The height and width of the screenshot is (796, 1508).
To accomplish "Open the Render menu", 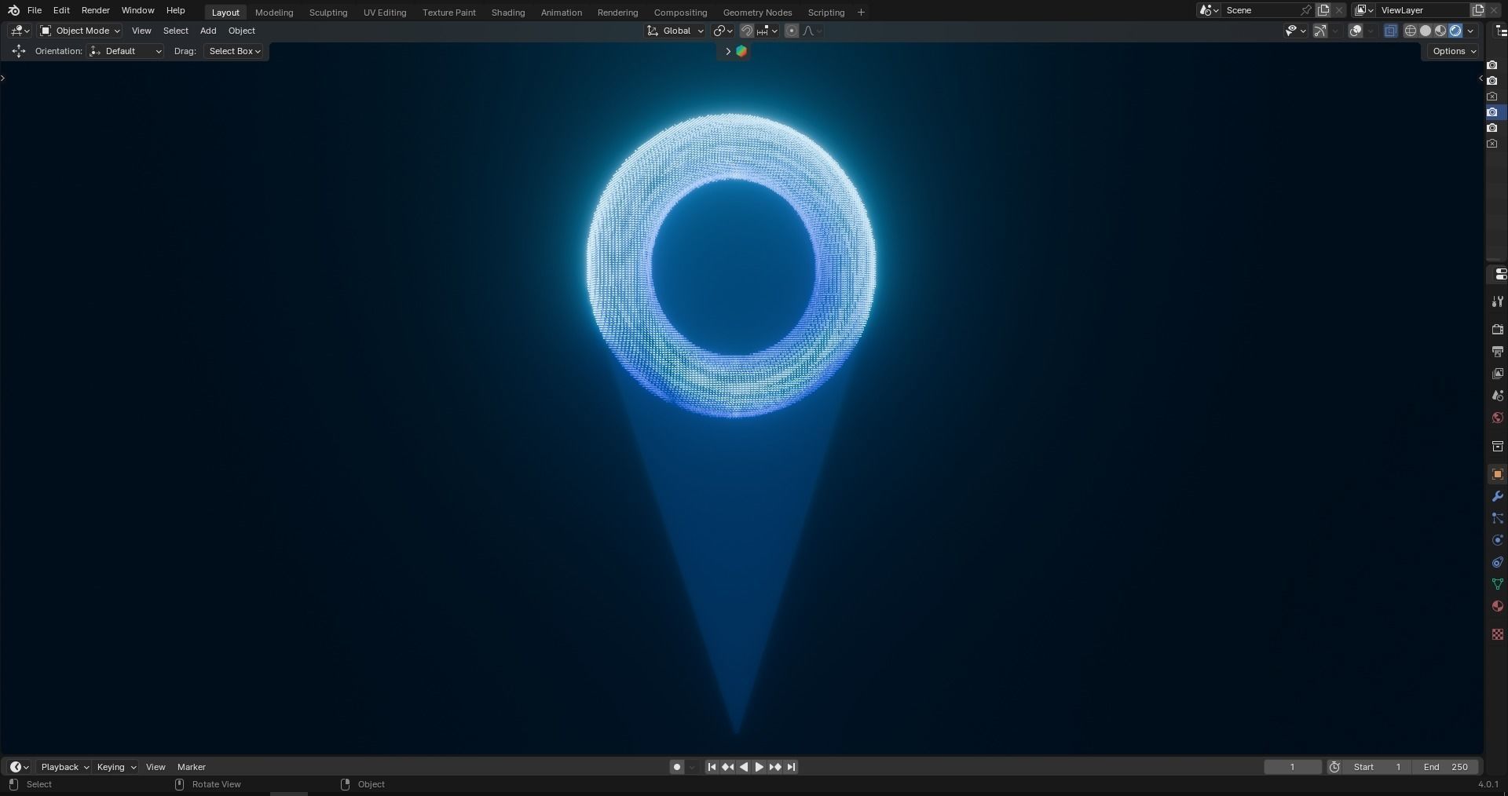I will click(96, 10).
